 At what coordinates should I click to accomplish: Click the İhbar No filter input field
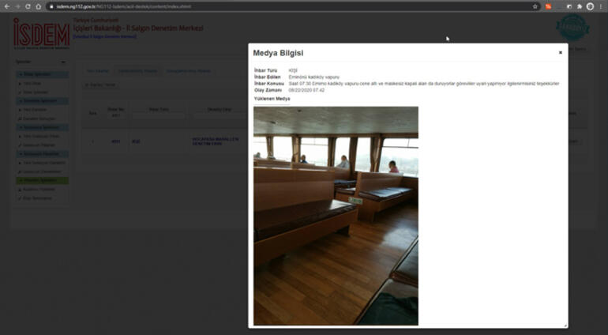click(x=115, y=115)
